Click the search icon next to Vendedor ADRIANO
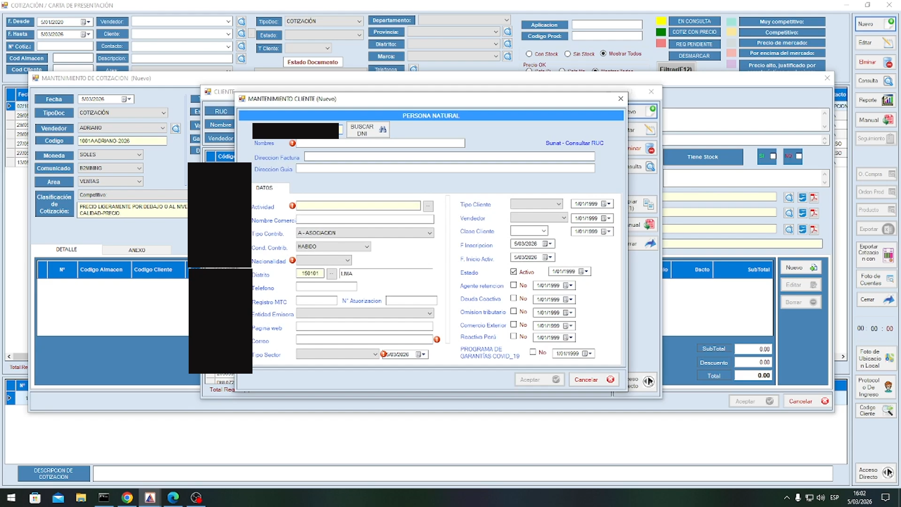 coord(176,129)
